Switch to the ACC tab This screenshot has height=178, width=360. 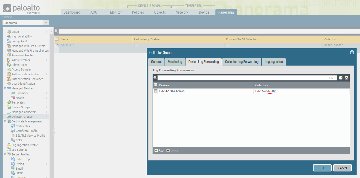click(x=94, y=12)
